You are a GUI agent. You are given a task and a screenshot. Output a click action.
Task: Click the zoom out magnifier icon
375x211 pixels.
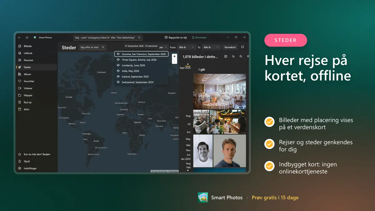(x=241, y=57)
